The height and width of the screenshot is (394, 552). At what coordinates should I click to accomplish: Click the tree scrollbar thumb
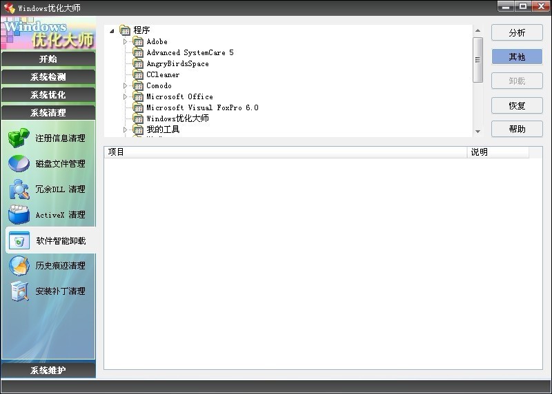[x=477, y=60]
